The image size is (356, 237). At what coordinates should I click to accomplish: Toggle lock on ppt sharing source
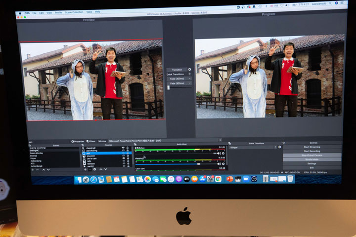[x=128, y=150]
